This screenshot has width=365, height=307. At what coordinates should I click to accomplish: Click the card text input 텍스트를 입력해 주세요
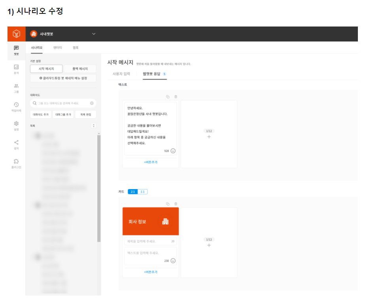(151, 256)
